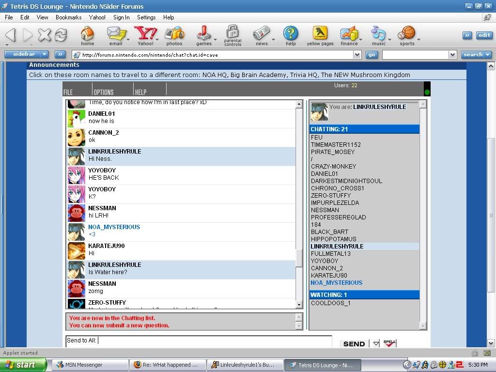Viewport: 496px width, 372px height.
Task: Open the chat FILE menu
Action: coord(68,92)
